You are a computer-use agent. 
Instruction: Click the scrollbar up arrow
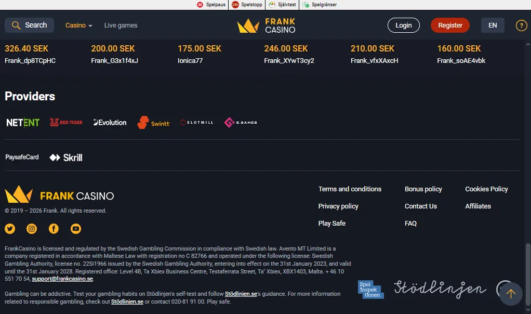[527, 44]
